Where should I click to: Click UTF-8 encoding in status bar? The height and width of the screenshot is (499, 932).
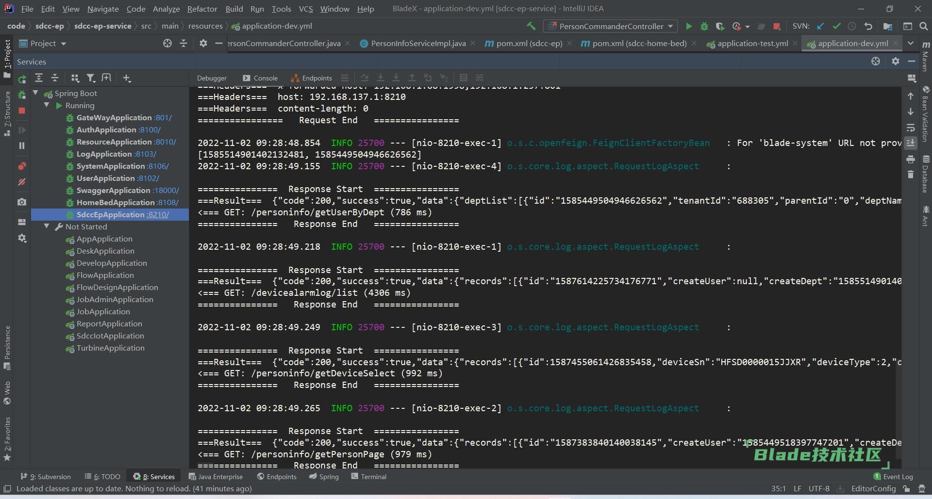[x=819, y=489]
